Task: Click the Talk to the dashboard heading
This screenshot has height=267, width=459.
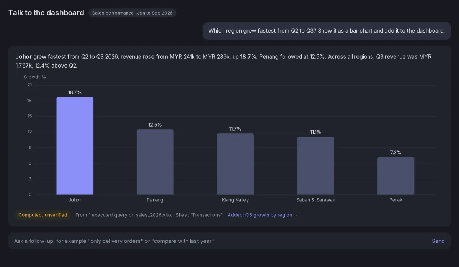Action: click(46, 13)
